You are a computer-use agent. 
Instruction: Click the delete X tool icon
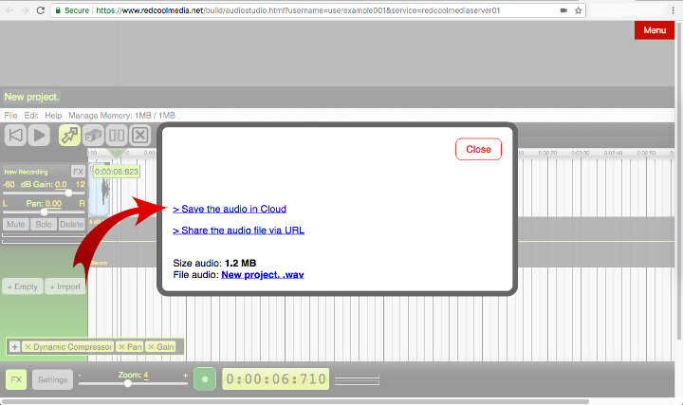pos(140,136)
